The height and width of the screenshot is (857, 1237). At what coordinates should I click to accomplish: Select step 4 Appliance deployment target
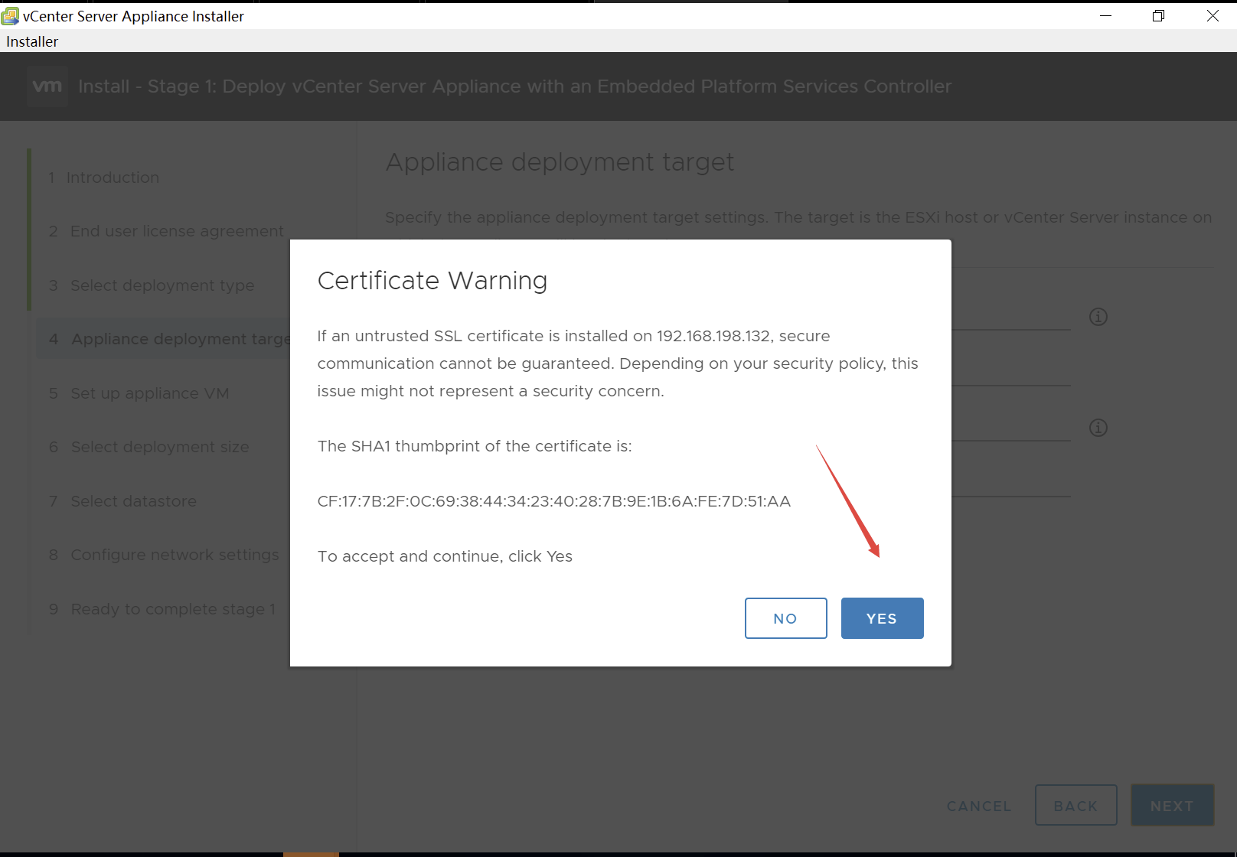[164, 339]
